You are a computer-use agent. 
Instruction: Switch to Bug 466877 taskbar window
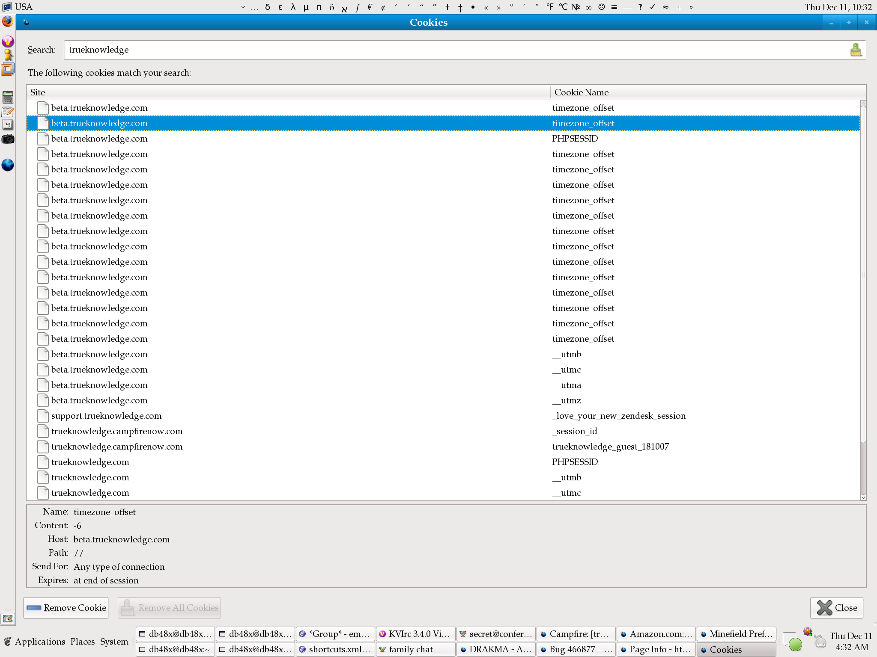point(576,649)
